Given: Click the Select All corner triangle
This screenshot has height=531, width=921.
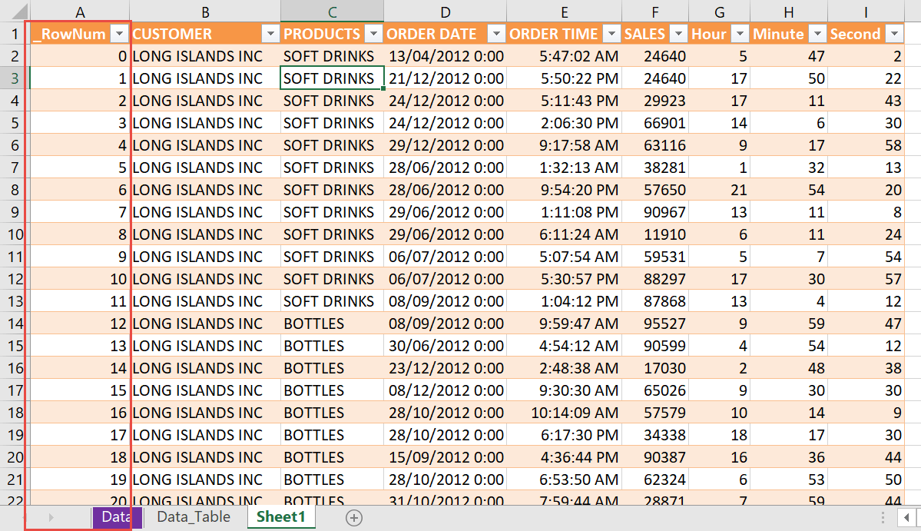Looking at the screenshot, I should [18, 12].
